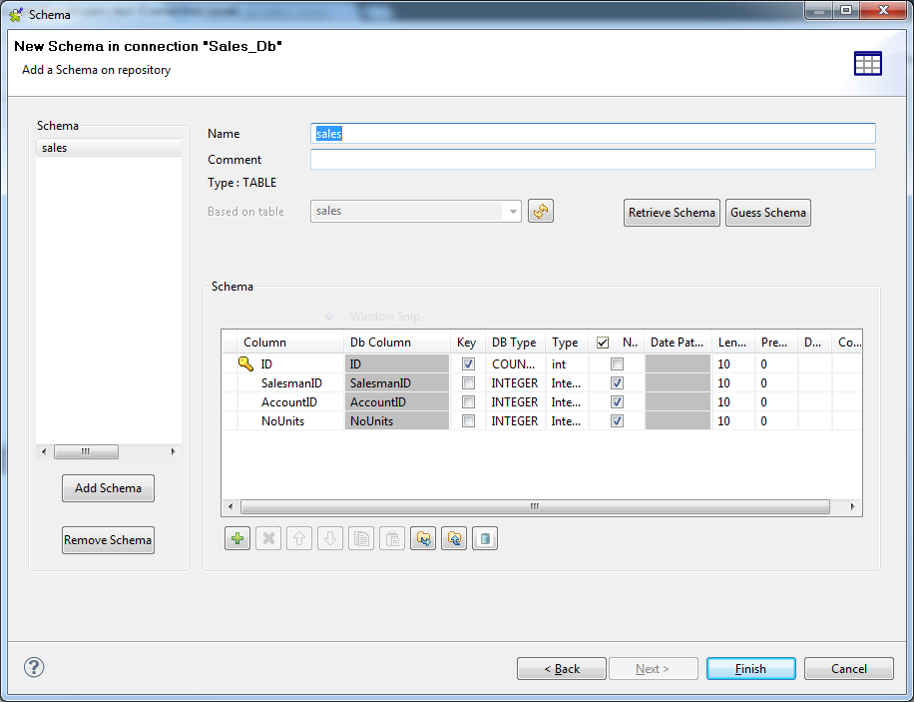Click the Type int cell for ID
The width and height of the screenshot is (914, 702).
(567, 364)
